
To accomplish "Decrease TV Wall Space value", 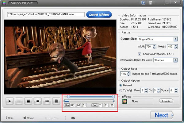I will click(176, 91).
